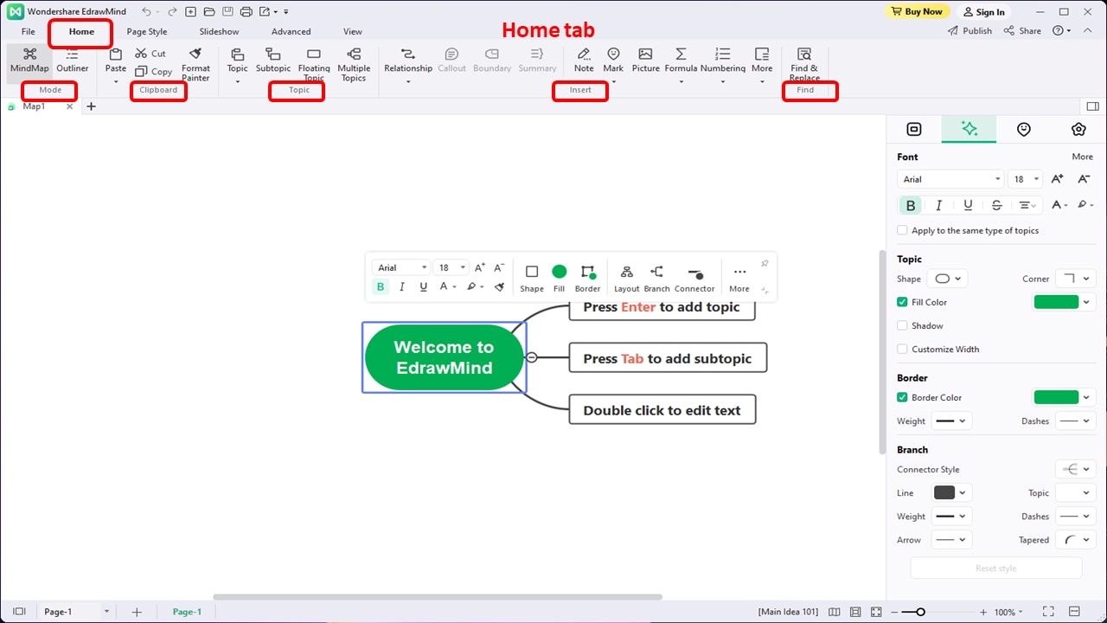1107x623 pixels.
Task: Open the Tapered dropdown
Action: 1075,539
